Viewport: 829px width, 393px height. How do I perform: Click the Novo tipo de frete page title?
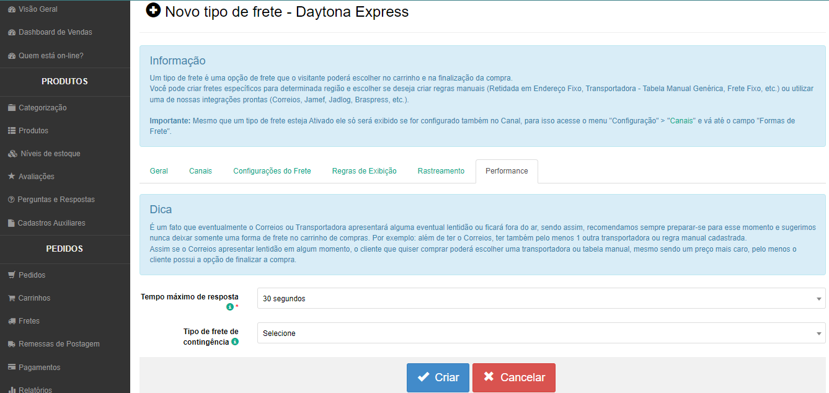(286, 11)
